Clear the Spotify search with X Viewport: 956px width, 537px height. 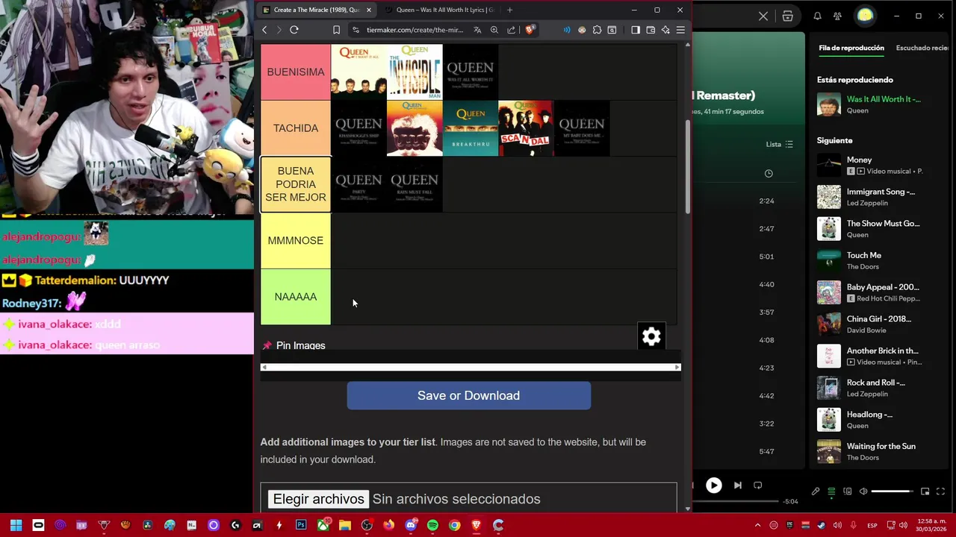pyautogui.click(x=763, y=16)
